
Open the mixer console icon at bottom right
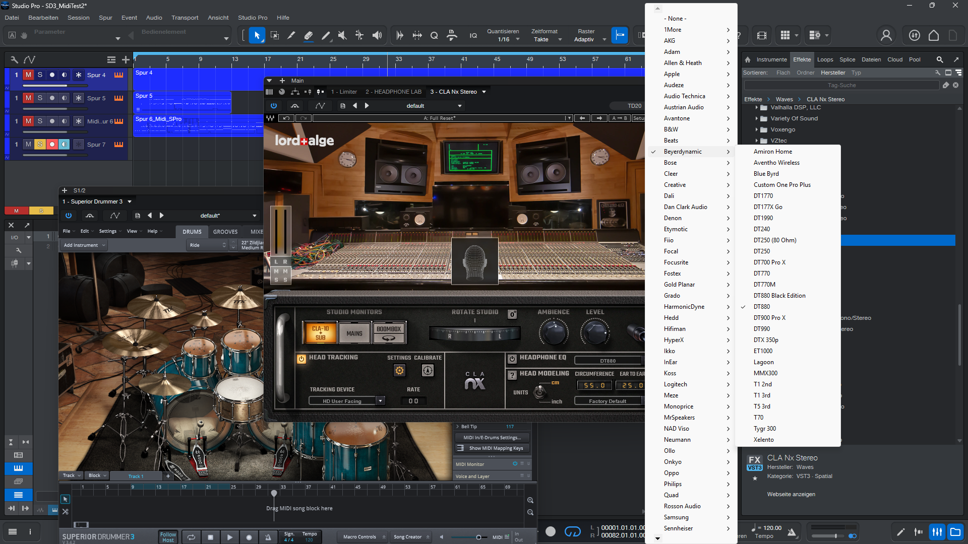pos(937,532)
